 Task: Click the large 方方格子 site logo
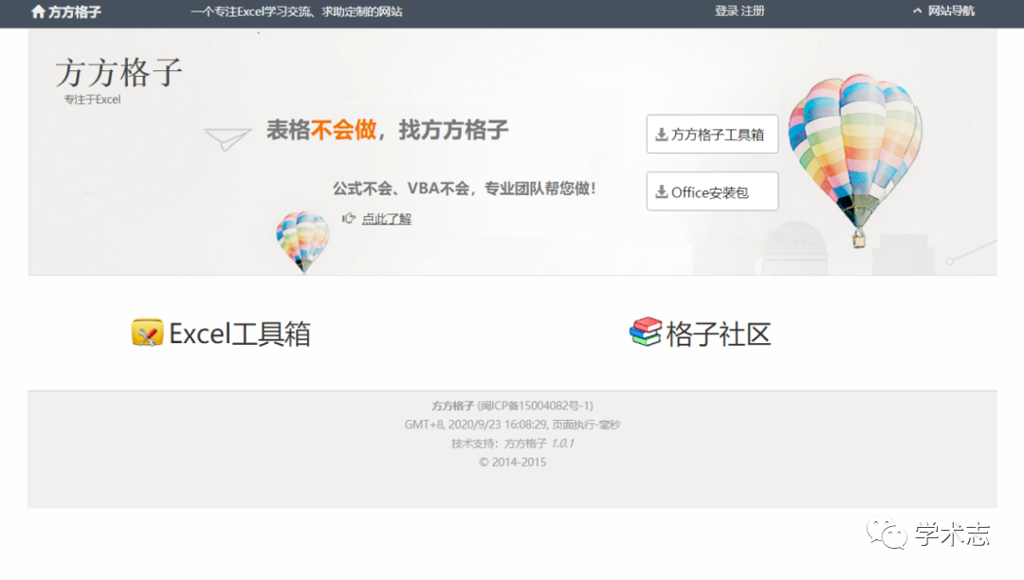(119, 73)
